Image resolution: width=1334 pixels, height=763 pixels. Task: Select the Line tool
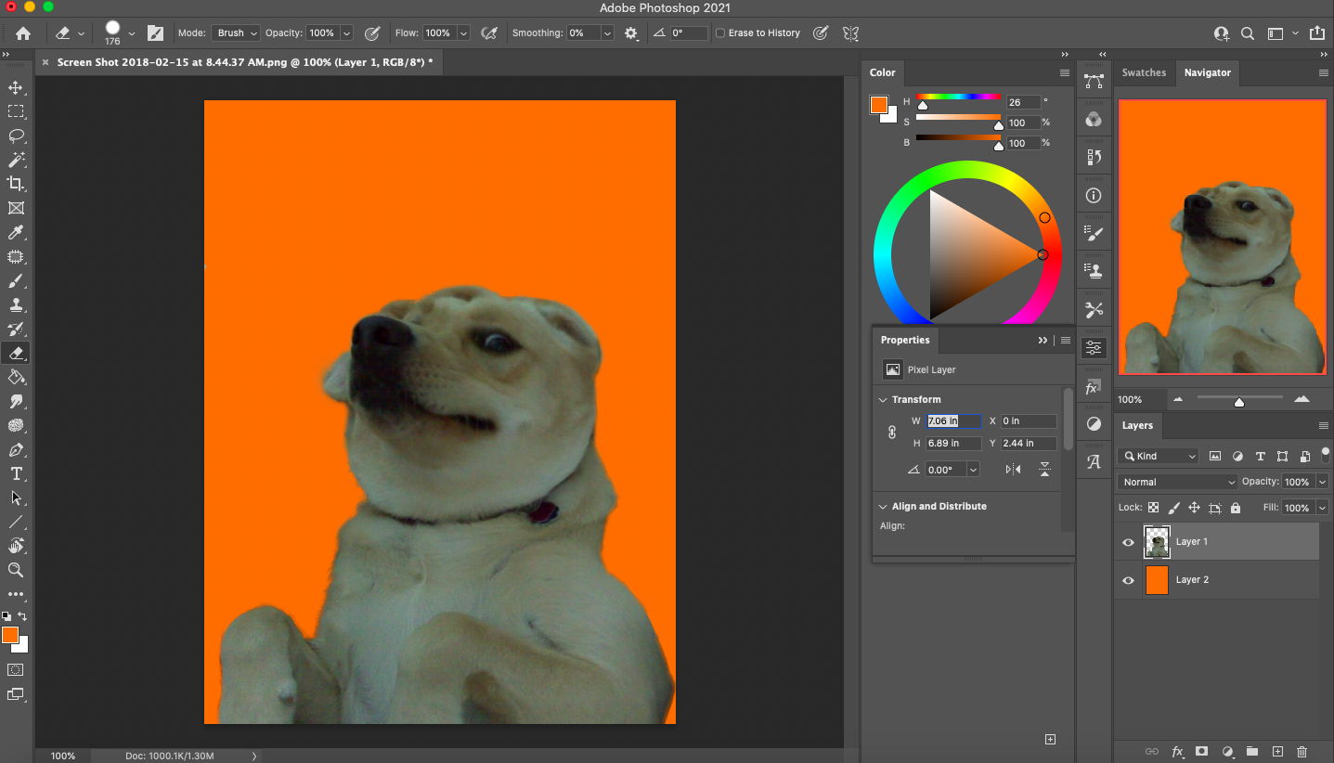tap(16, 522)
